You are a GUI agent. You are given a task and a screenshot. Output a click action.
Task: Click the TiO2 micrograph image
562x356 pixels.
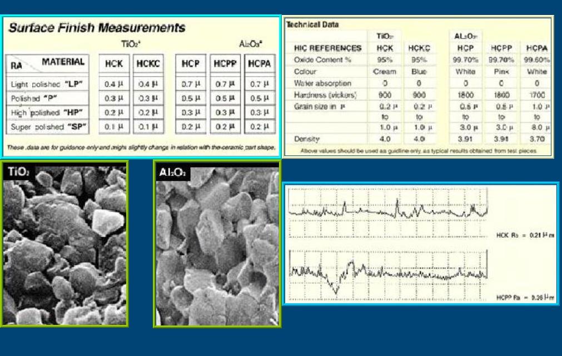64,243
